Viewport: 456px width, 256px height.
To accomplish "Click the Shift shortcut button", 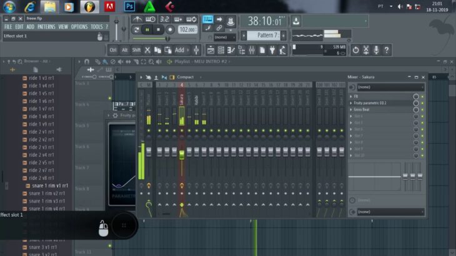I will coord(136,50).
